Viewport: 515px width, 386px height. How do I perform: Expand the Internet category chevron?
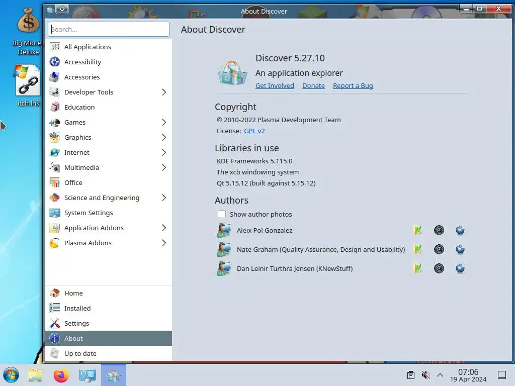tap(164, 153)
